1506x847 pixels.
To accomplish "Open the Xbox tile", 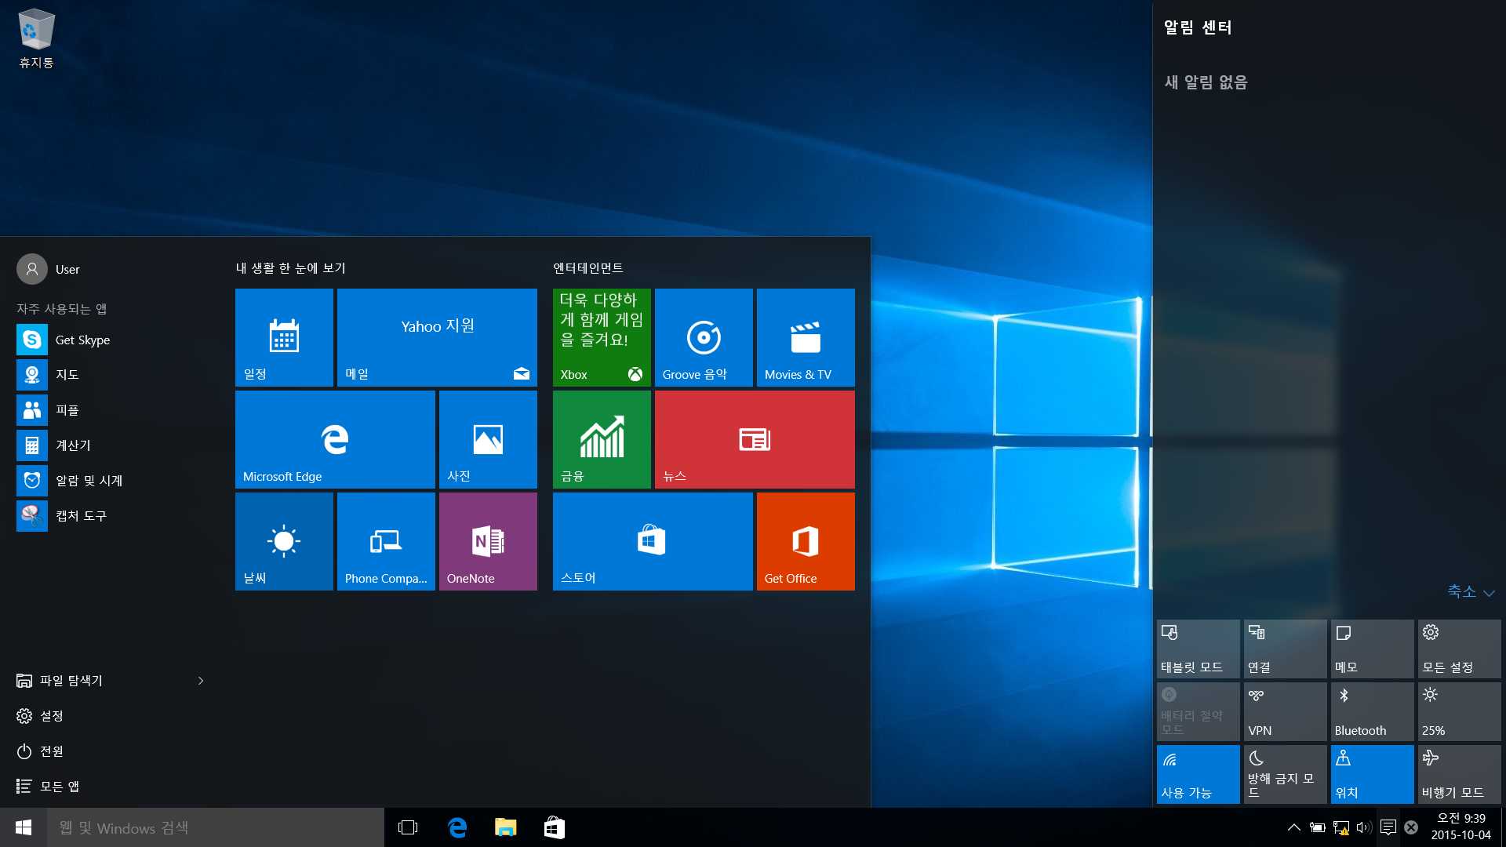I will point(602,337).
